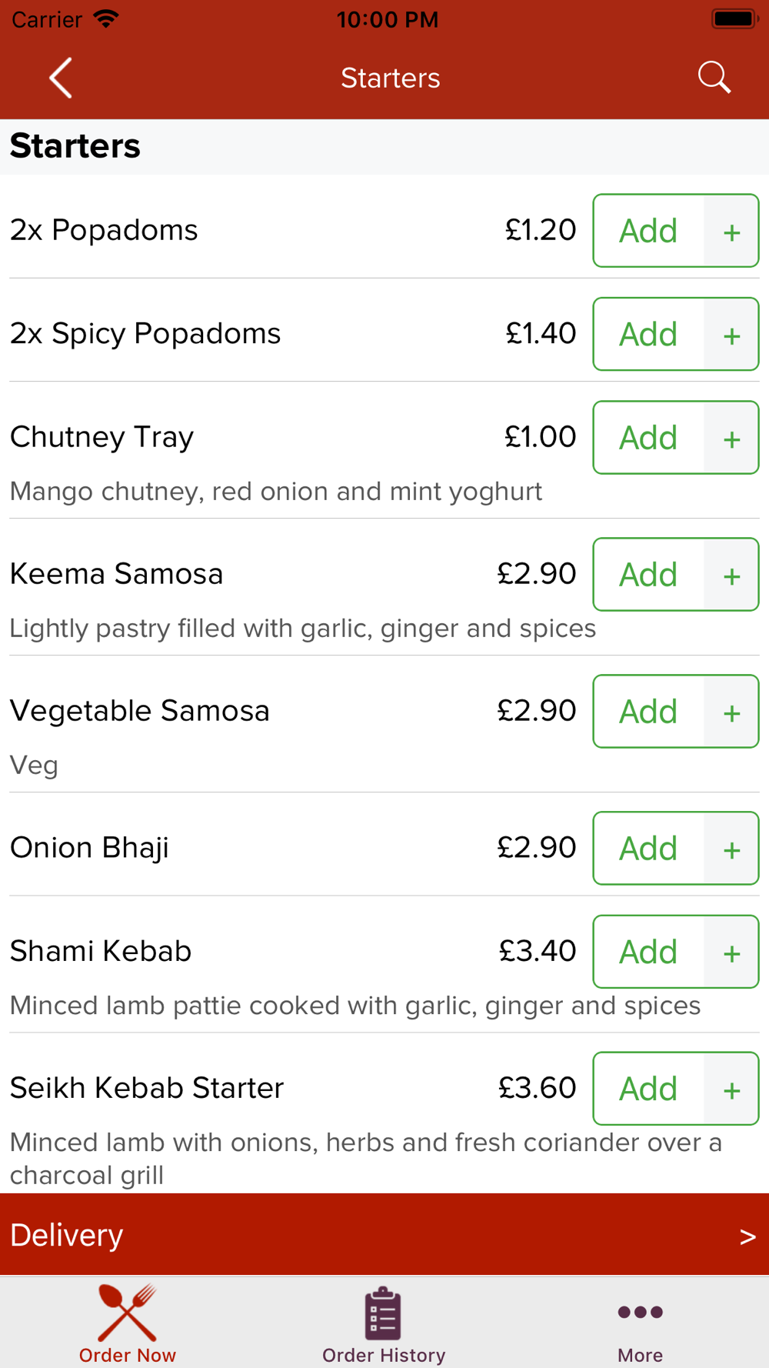
Task: Select the Delivery option label
Action: [x=66, y=1235]
